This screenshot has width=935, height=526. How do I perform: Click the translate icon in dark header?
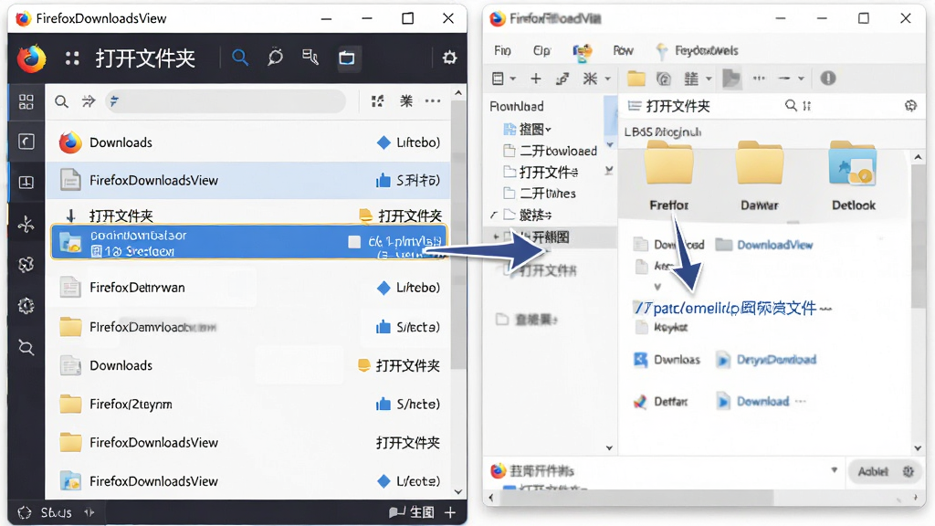click(x=310, y=58)
